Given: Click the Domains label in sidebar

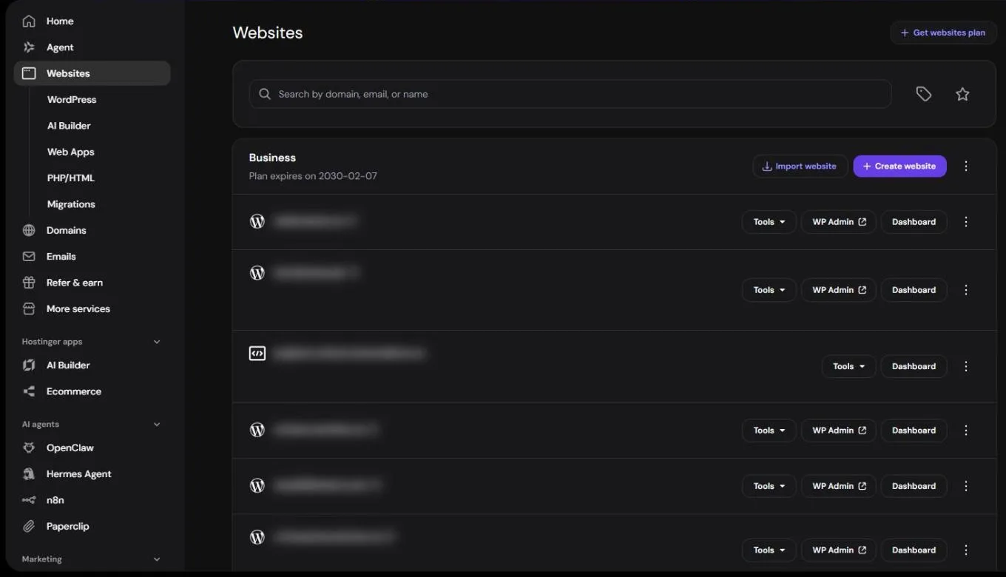Looking at the screenshot, I should coord(67,230).
